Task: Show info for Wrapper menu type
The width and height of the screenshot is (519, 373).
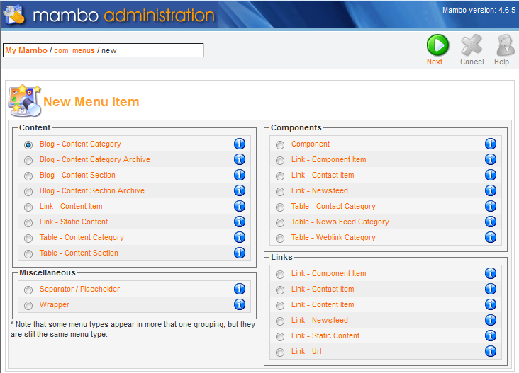Action: (240, 304)
